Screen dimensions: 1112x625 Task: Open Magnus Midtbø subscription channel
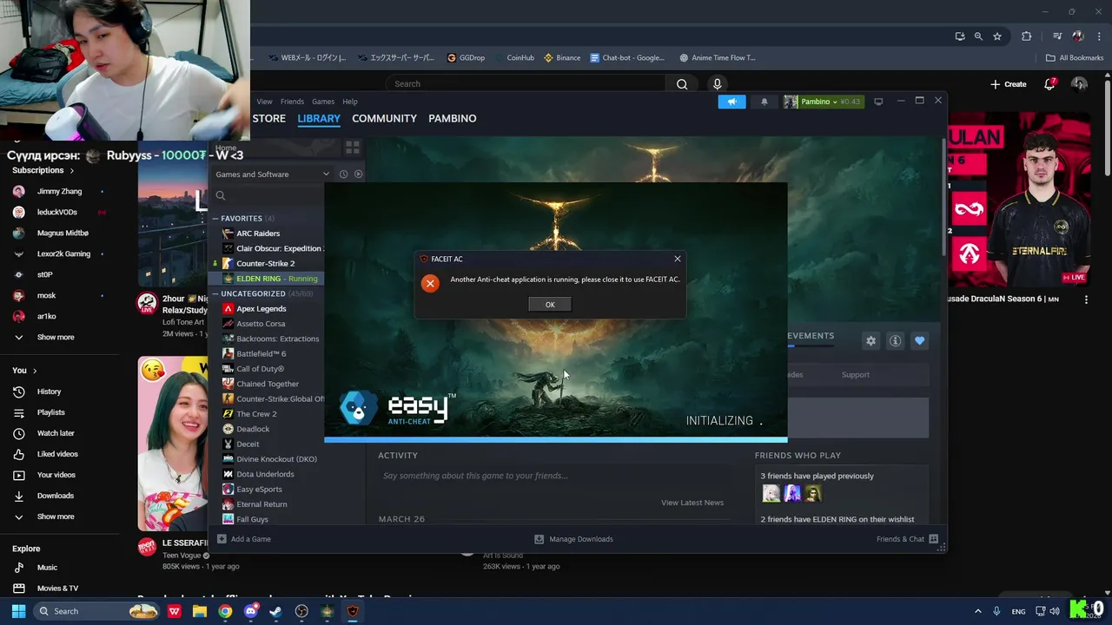tap(63, 234)
